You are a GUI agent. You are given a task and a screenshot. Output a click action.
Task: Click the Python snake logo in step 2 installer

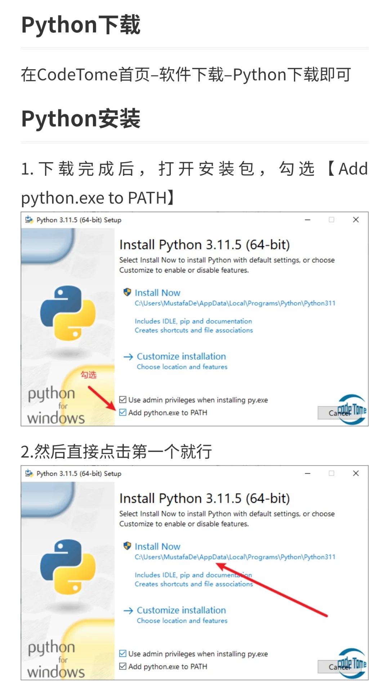(68, 567)
